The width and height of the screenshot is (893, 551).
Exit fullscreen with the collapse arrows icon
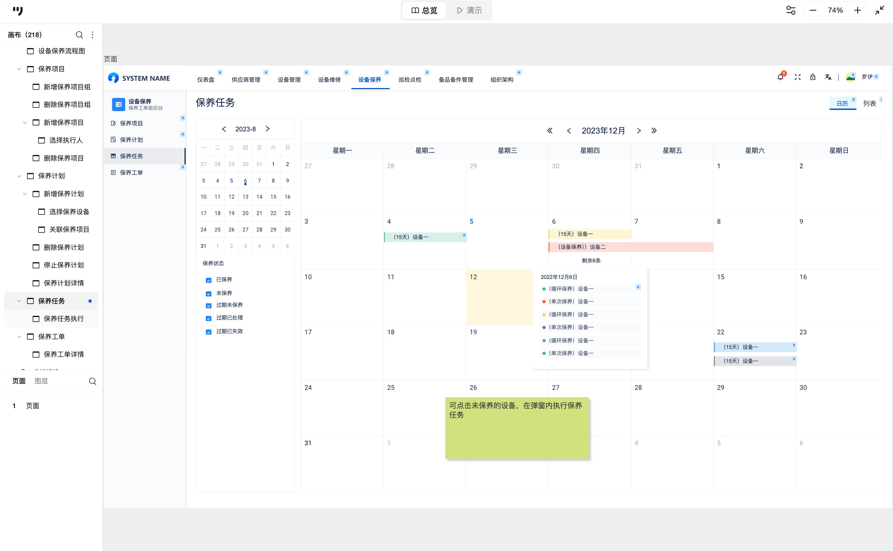pyautogui.click(x=879, y=10)
